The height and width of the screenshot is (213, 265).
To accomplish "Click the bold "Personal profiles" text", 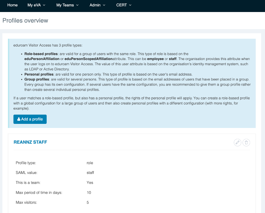I will click(39, 74).
